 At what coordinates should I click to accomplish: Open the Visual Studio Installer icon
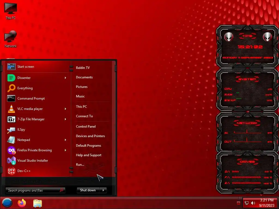[11, 161]
